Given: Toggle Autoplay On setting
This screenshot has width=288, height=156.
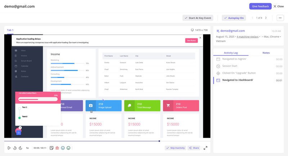Looking at the screenshot, I should 234,18.
